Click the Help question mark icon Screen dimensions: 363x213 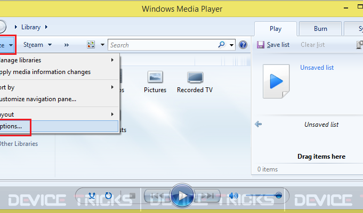tap(243, 45)
